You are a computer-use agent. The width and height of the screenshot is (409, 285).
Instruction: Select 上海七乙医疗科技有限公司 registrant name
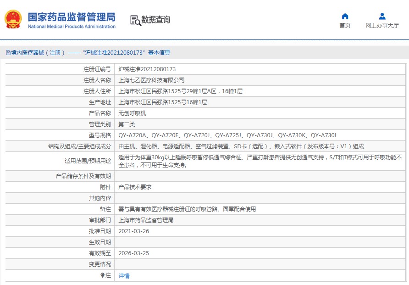pos(151,80)
